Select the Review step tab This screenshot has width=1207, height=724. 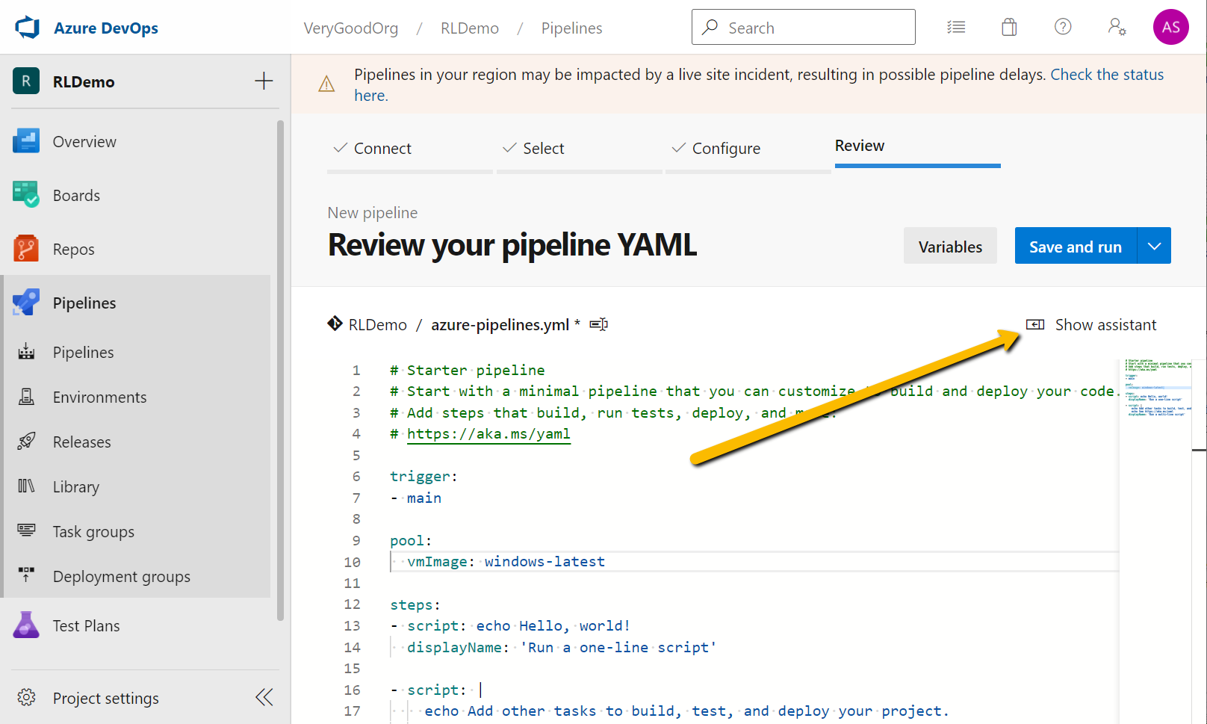(918, 146)
